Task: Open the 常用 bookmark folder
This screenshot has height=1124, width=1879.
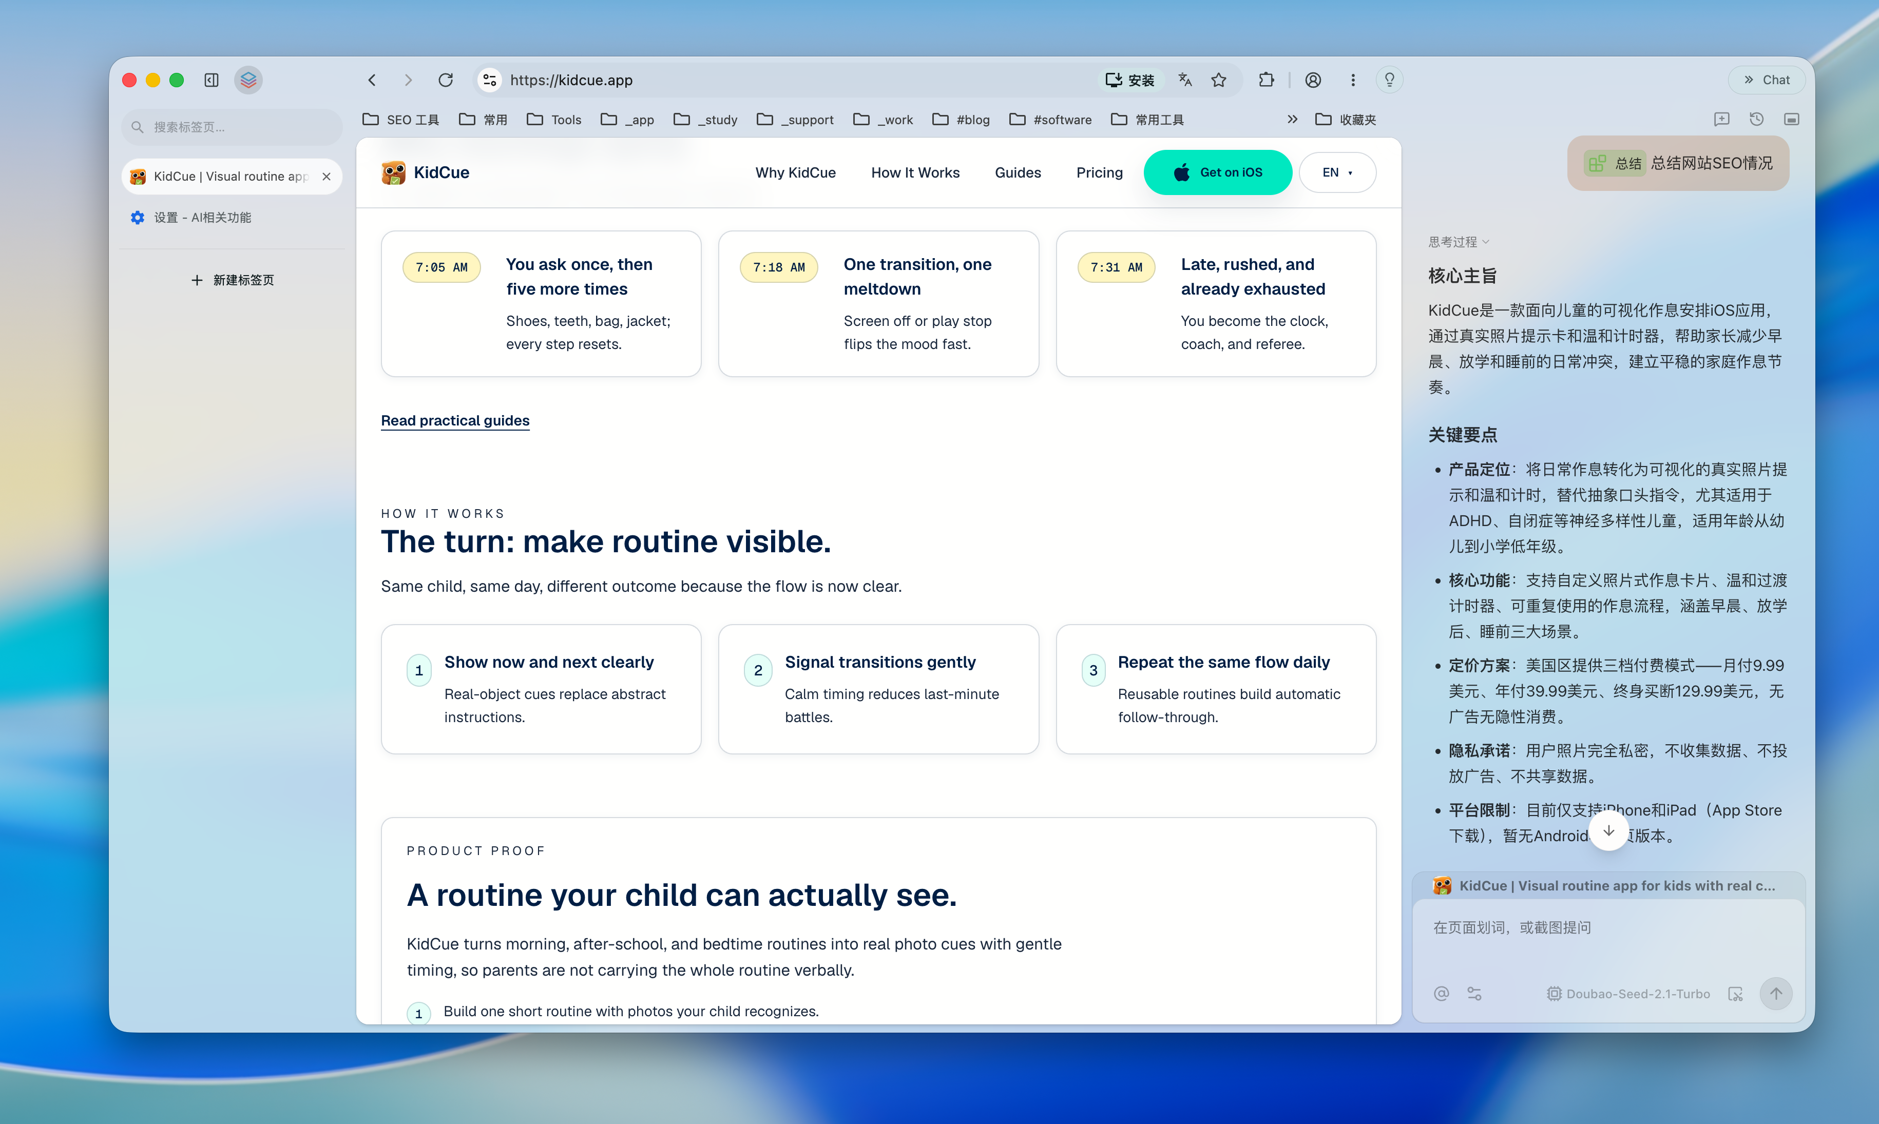Action: 484,120
